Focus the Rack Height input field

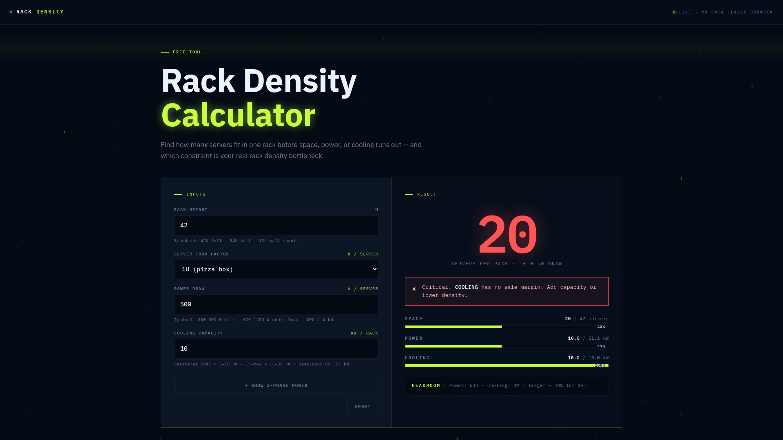click(276, 225)
